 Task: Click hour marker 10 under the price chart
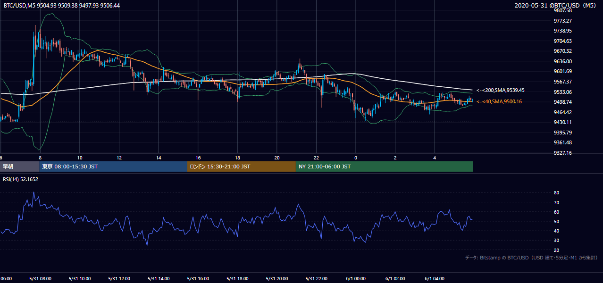pos(80,158)
